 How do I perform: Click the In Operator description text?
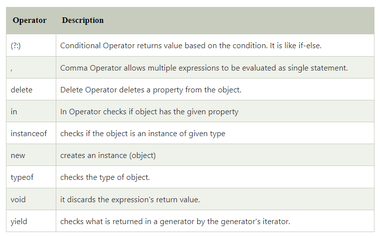coord(149,112)
